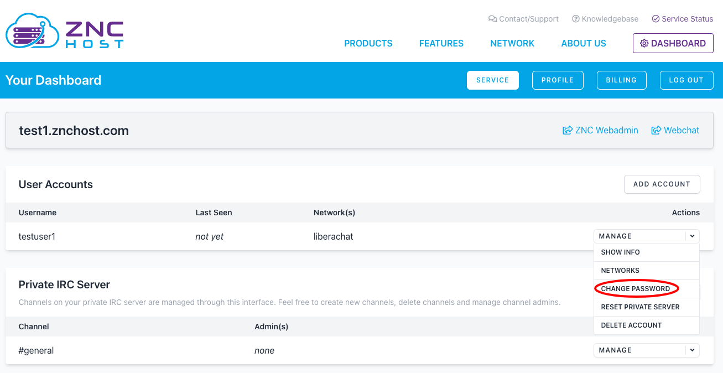Screen dimensions: 723x373
Task: Expand the #general channel Manage dropdown
Action: point(692,350)
